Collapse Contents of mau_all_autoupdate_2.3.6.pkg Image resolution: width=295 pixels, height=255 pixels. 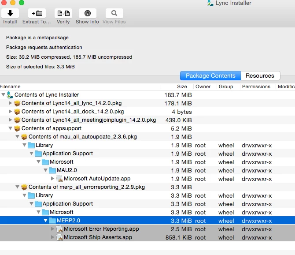(x=17, y=136)
